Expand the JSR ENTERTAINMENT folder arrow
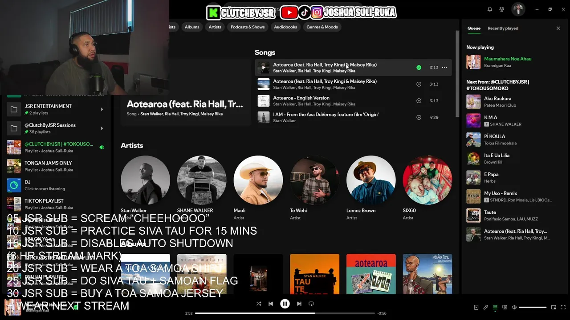 tap(102, 109)
